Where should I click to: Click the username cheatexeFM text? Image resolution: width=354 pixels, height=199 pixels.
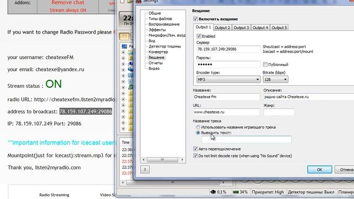pyautogui.click(x=59, y=57)
